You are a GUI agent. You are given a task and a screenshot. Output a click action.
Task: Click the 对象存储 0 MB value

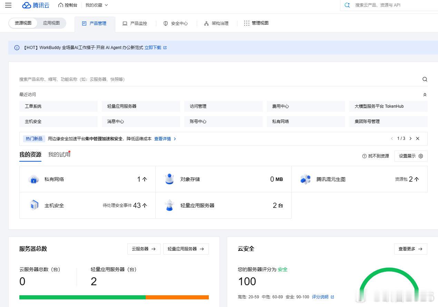(x=276, y=179)
